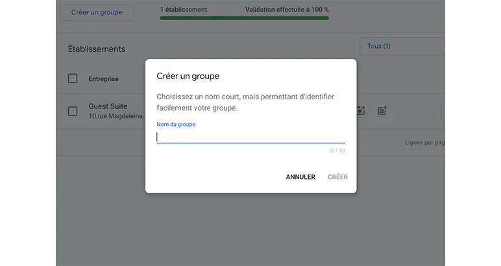Sort by the Entreprise column header
The width and height of the screenshot is (501, 266).
point(103,79)
